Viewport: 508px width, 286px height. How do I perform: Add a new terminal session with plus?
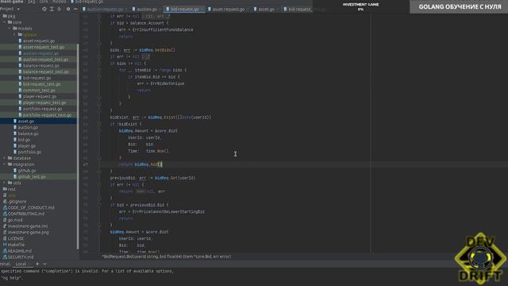[37, 264]
